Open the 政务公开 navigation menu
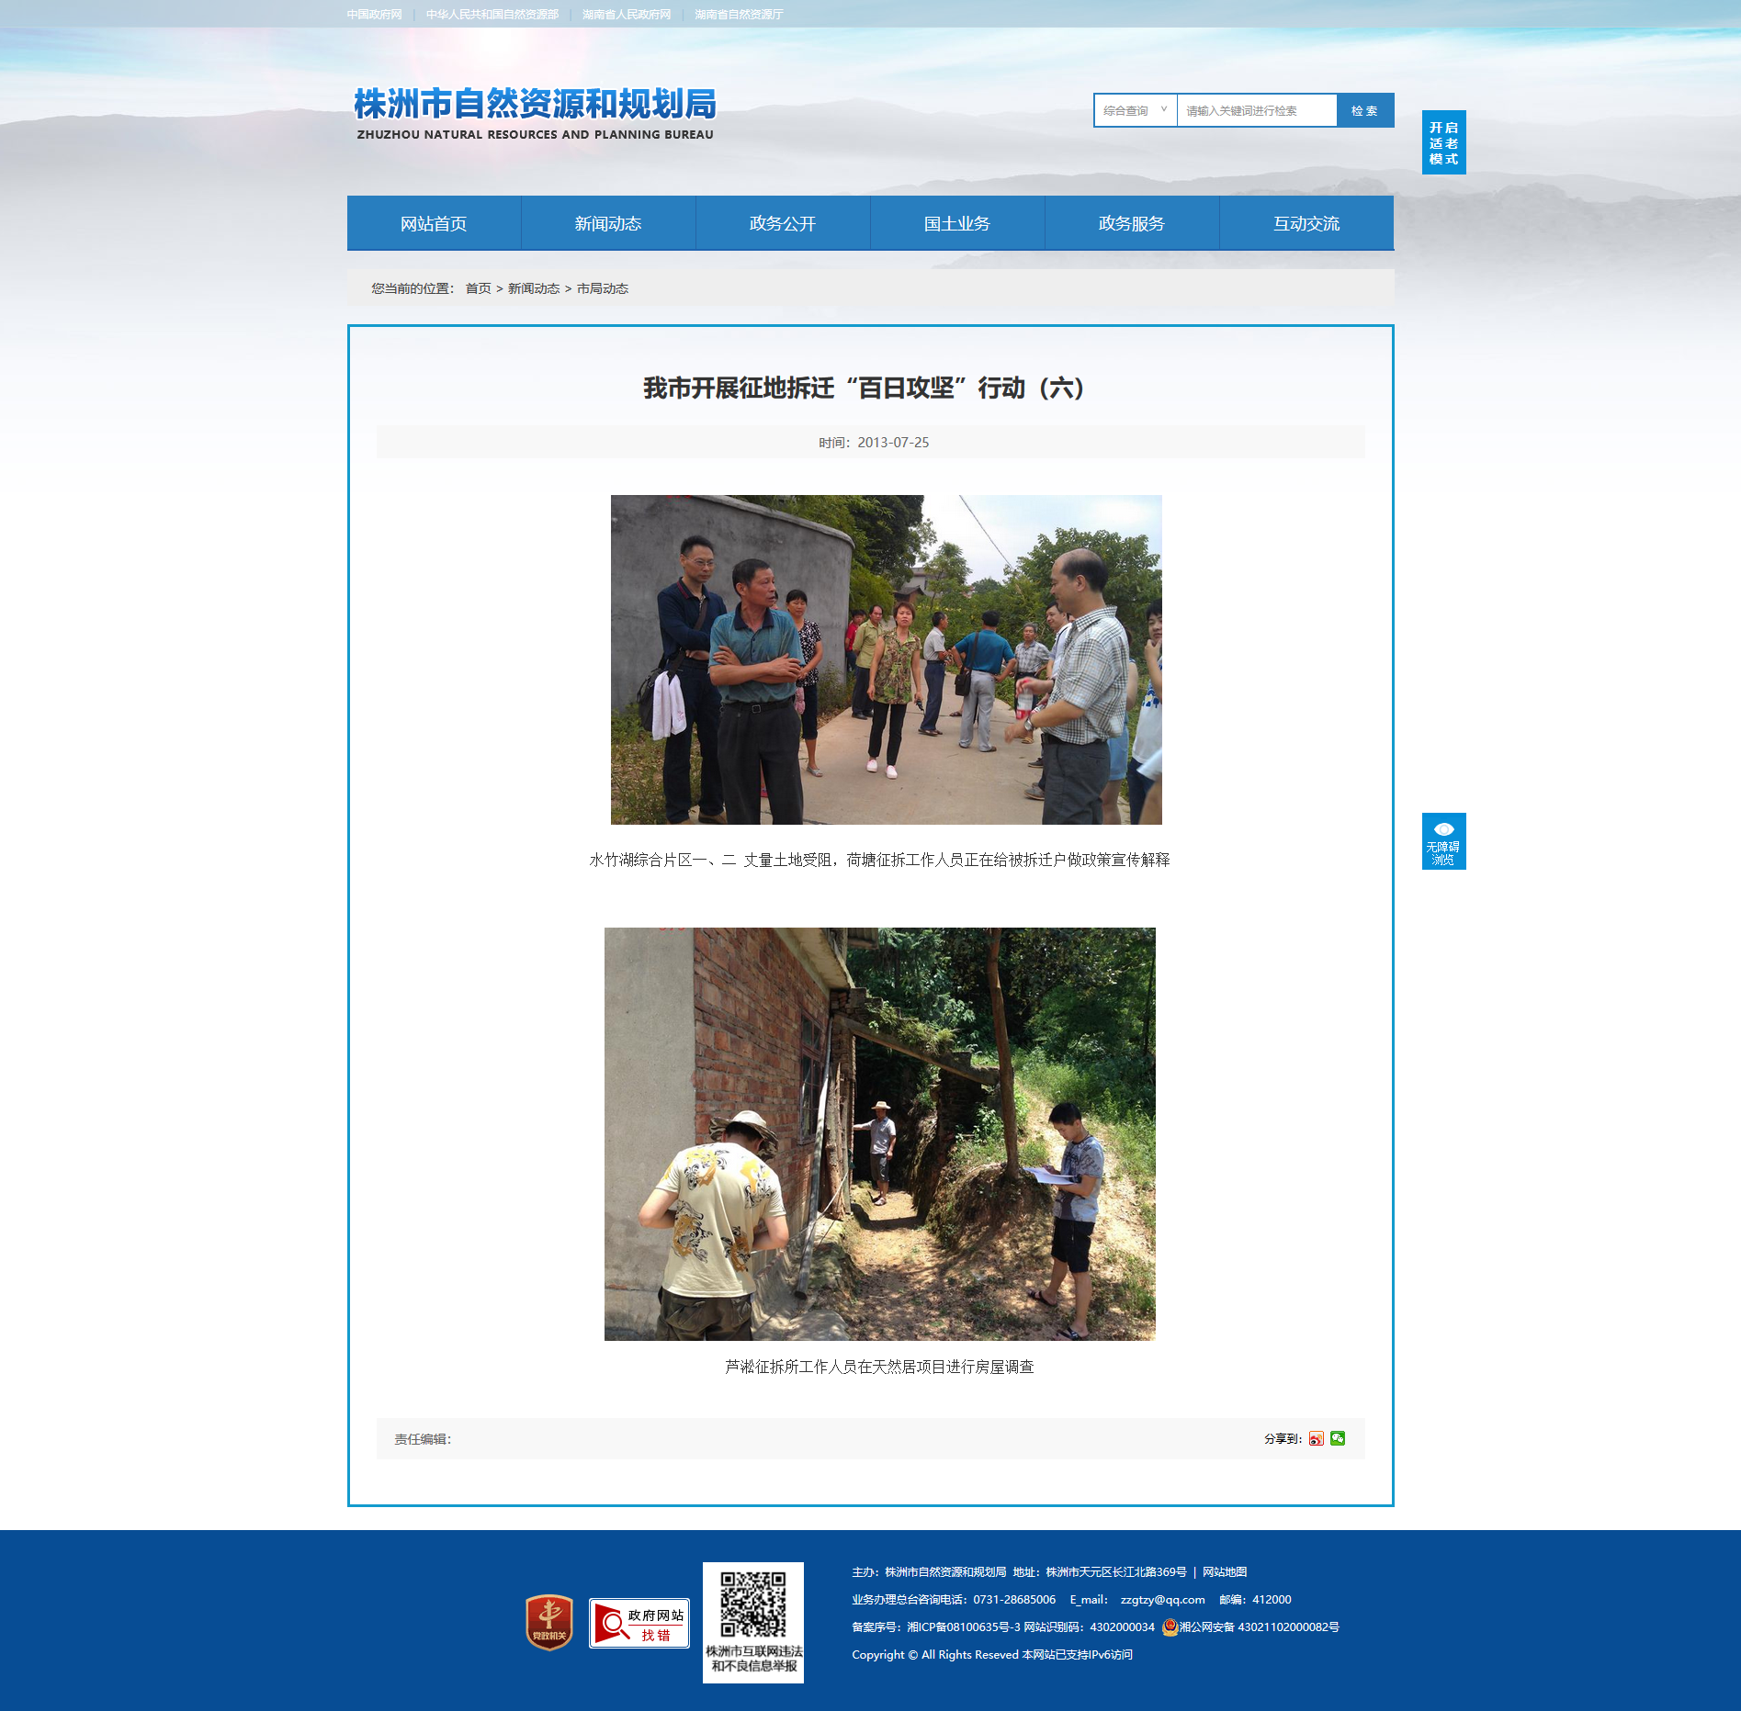This screenshot has width=1741, height=1711. [783, 223]
